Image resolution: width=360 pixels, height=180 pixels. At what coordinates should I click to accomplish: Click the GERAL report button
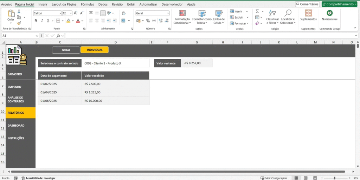pyautogui.click(x=66, y=50)
